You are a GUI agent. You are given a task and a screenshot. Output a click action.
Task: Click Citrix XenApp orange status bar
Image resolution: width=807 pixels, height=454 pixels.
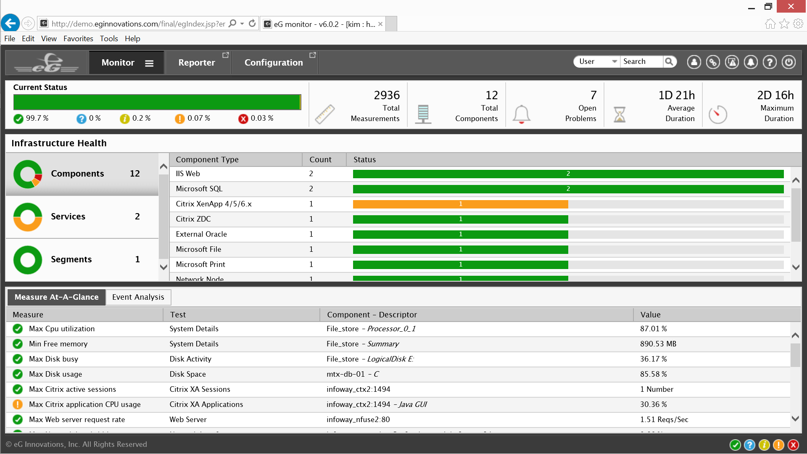461,204
